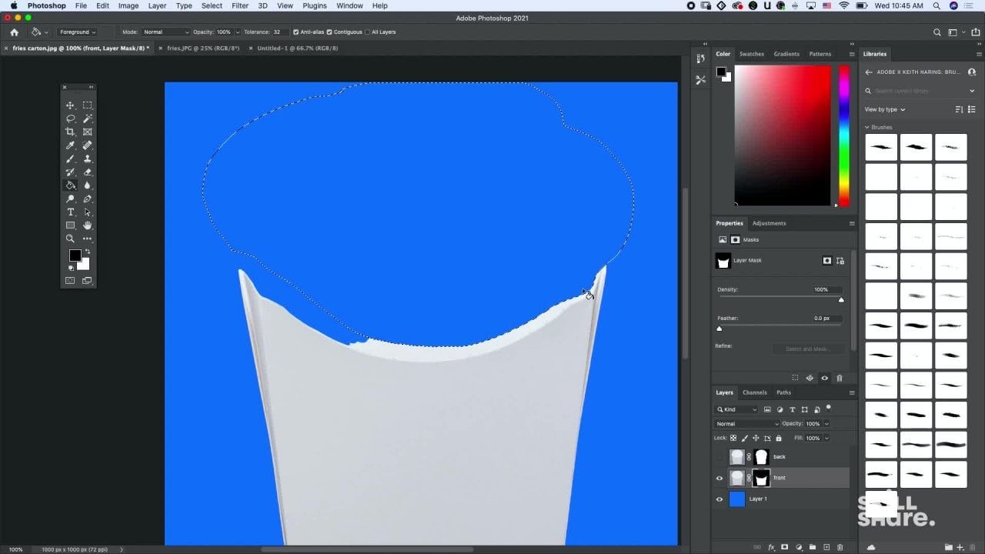The width and height of the screenshot is (985, 554).
Task: Click the Select and Mask button
Action: [x=806, y=349]
